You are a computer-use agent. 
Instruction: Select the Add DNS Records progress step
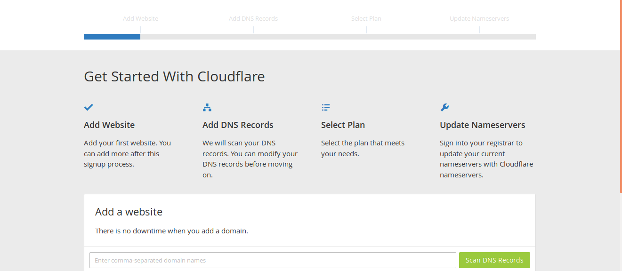(253, 19)
